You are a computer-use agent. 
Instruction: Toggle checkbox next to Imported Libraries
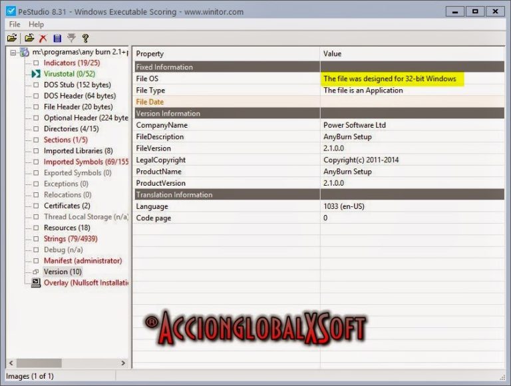pyautogui.click(x=36, y=151)
